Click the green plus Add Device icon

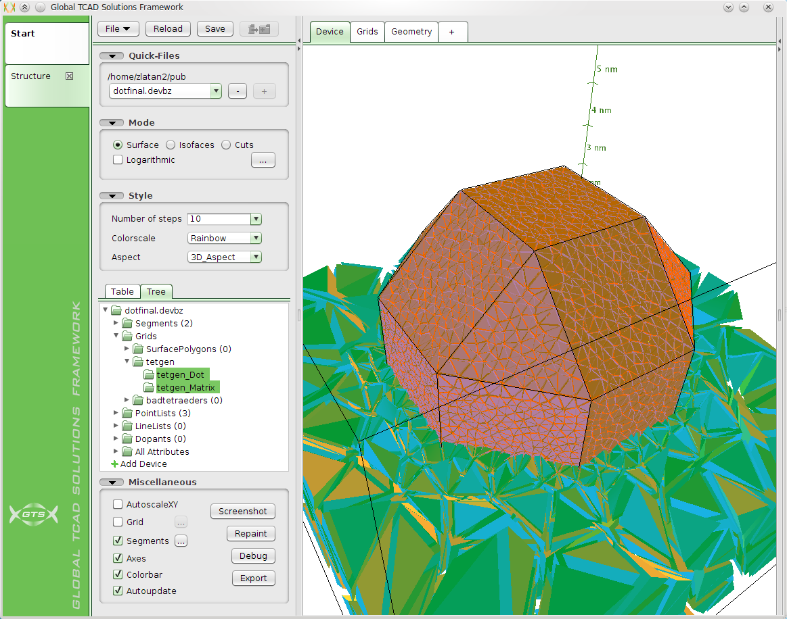click(115, 464)
